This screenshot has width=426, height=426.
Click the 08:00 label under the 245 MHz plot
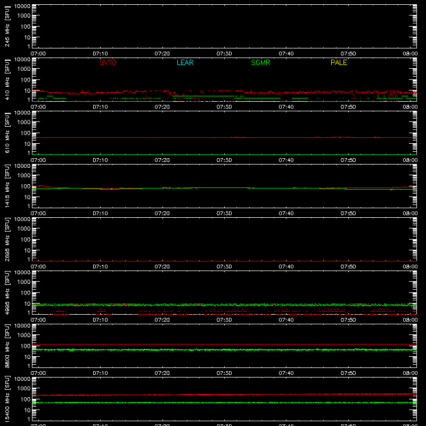coord(410,54)
